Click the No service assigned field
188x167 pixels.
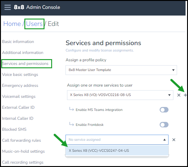click(117, 140)
